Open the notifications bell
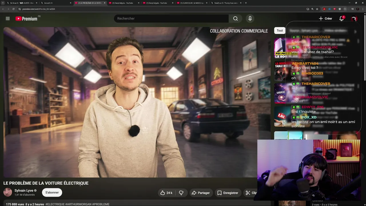This screenshot has height=206, width=366. click(341, 19)
